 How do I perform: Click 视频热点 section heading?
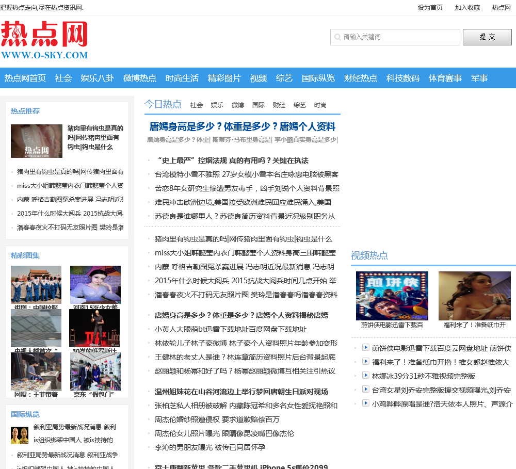tap(369, 255)
